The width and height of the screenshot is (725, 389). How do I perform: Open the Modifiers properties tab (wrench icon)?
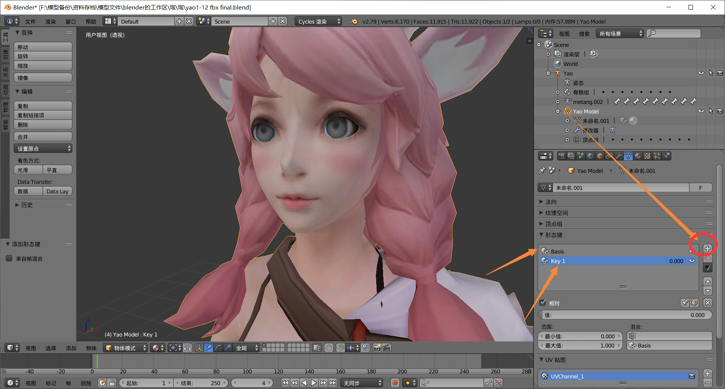pyautogui.click(x=619, y=156)
